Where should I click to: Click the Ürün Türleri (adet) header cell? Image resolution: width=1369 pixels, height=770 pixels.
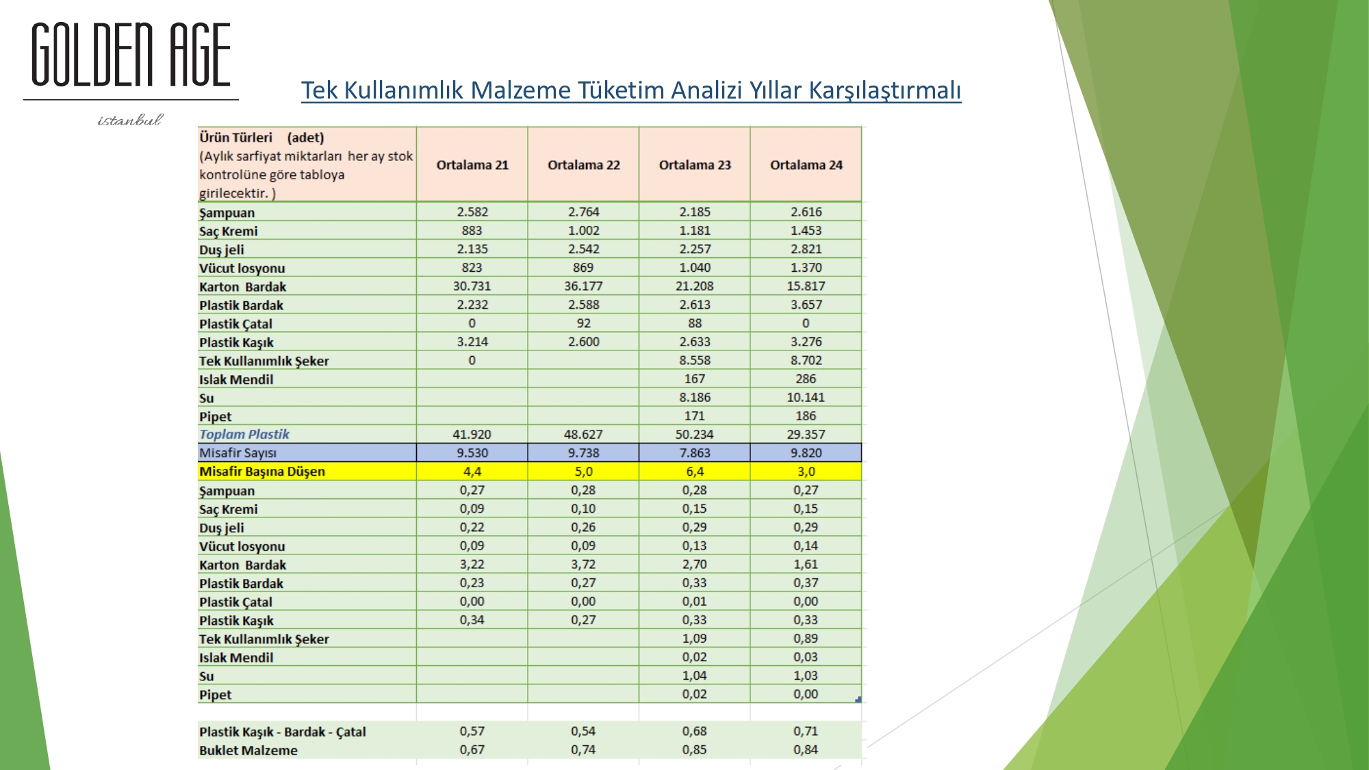(x=307, y=165)
